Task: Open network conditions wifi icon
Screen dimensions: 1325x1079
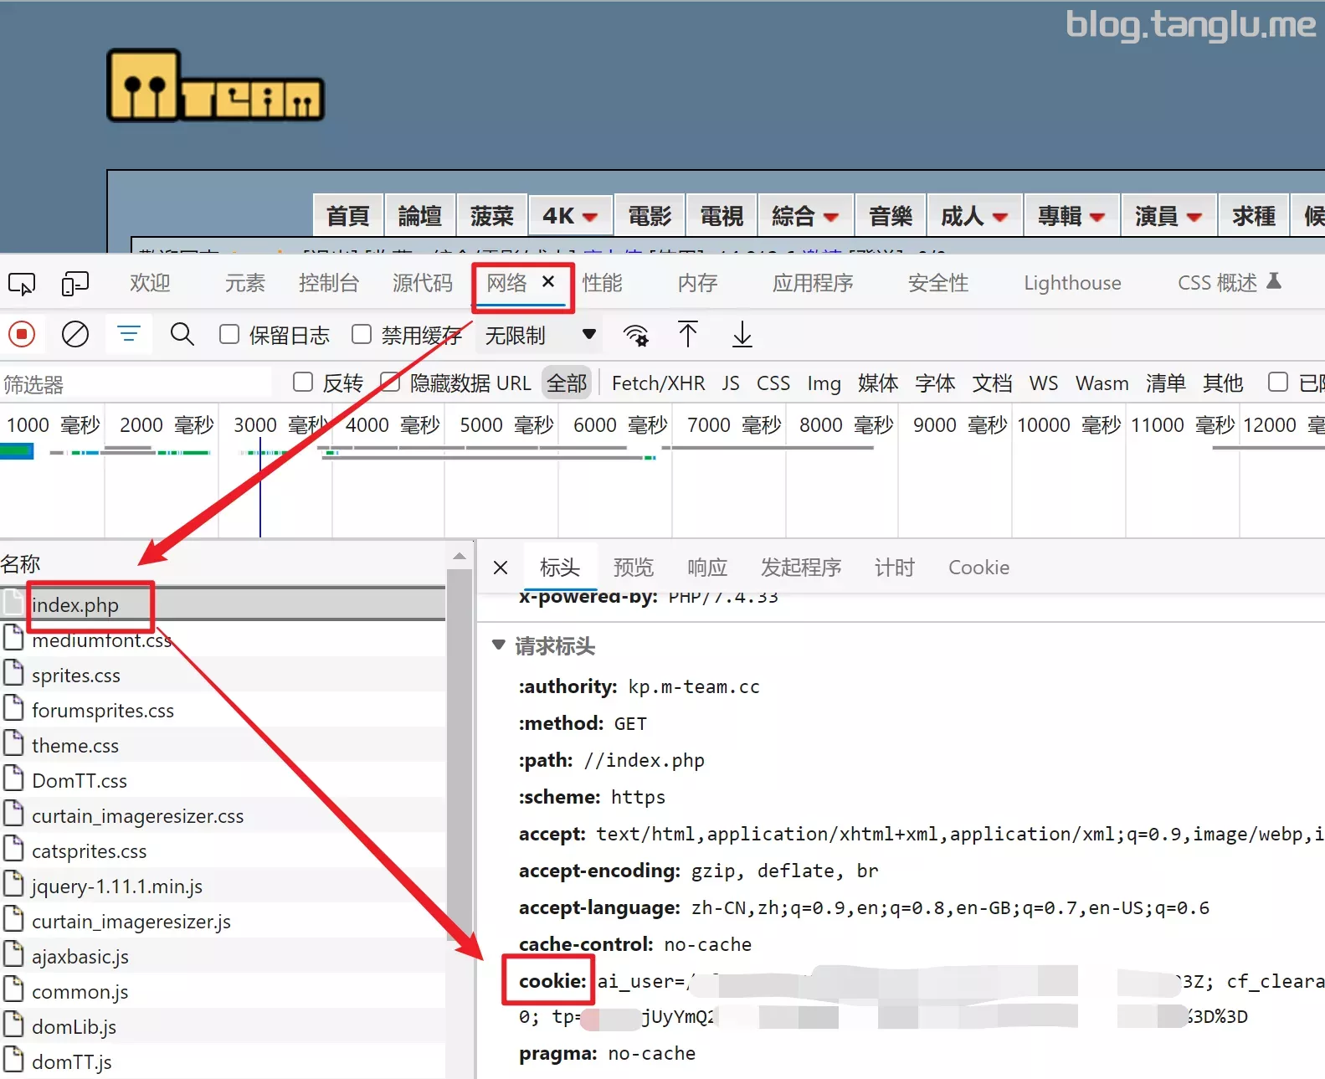Action: [x=636, y=335]
